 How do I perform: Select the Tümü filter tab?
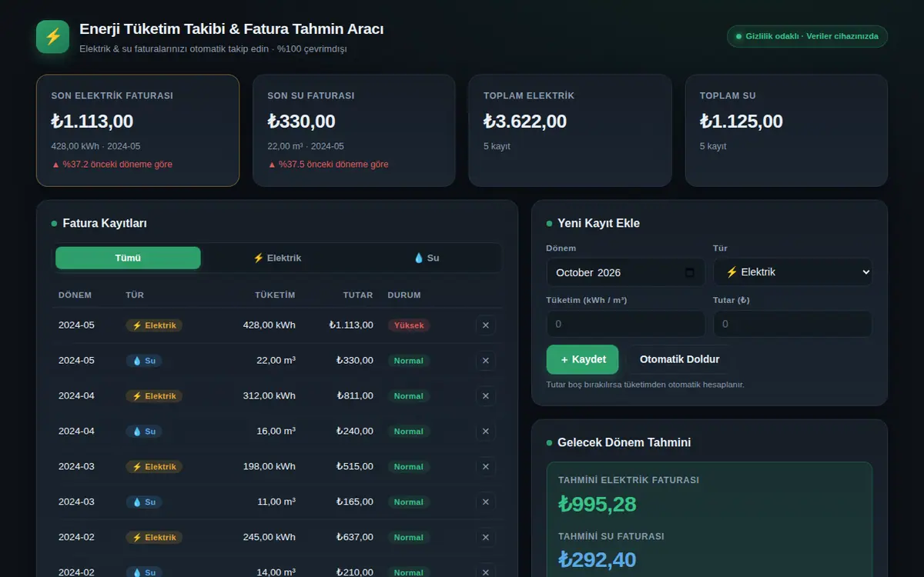128,258
